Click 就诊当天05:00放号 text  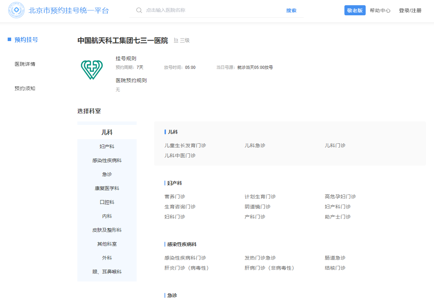[255, 67]
